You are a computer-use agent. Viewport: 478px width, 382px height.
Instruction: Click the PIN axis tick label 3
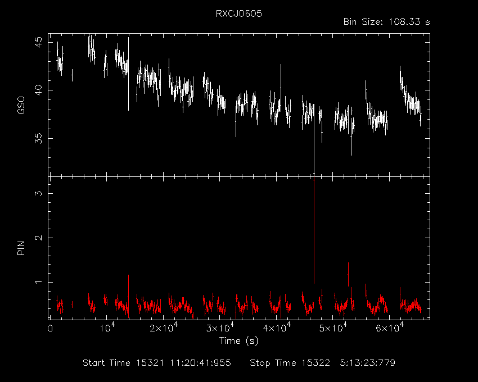click(39, 193)
